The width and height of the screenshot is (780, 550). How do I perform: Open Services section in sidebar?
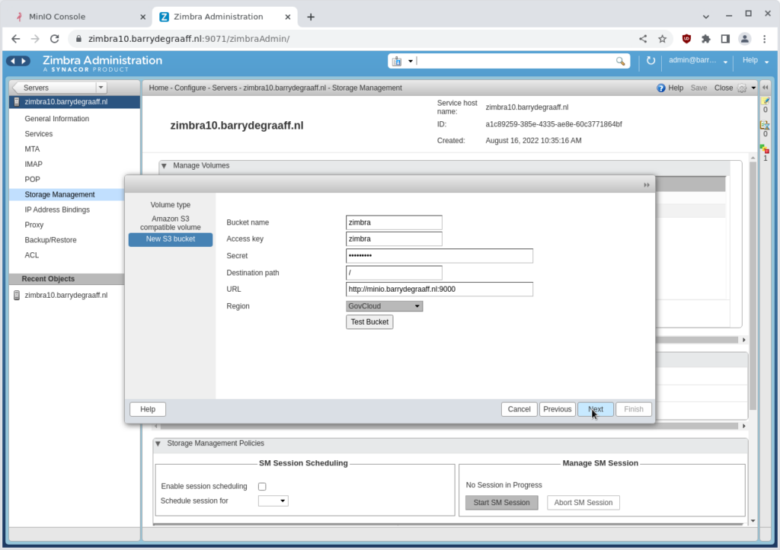click(39, 134)
